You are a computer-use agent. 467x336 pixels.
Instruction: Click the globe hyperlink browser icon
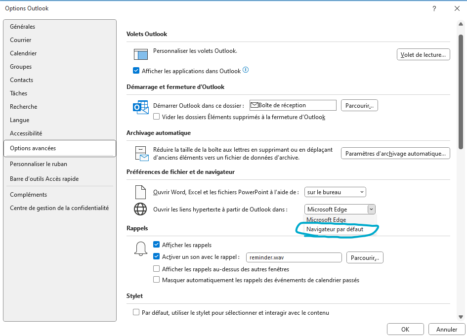140,209
